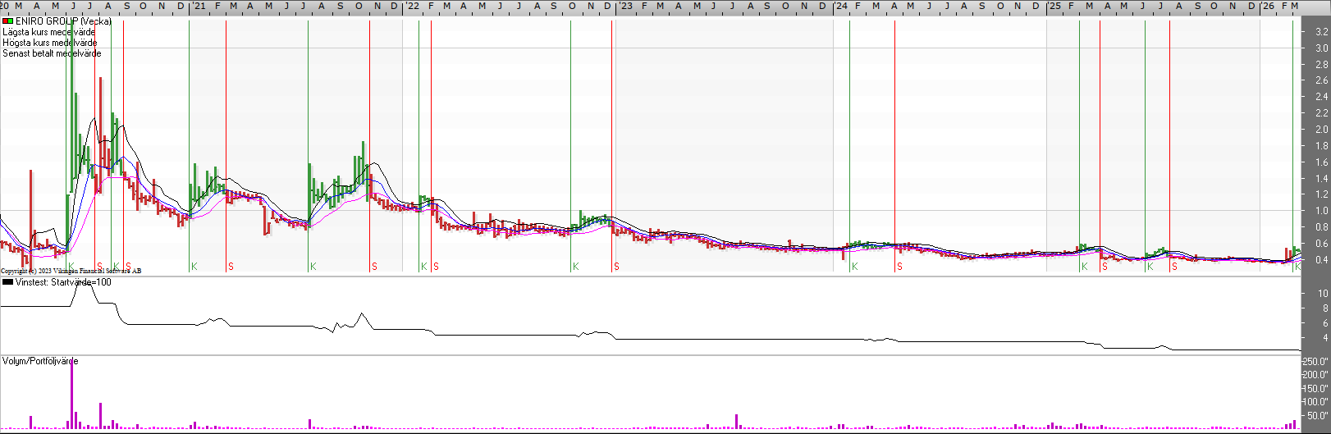This screenshot has width=1331, height=434.
Task: Select the Vinstest: Startvärde=100 panel label
Action: point(63,282)
